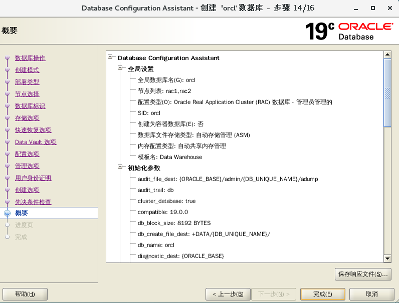
Task: Click the 数据库操作 step link
Action: pyautogui.click(x=30, y=58)
